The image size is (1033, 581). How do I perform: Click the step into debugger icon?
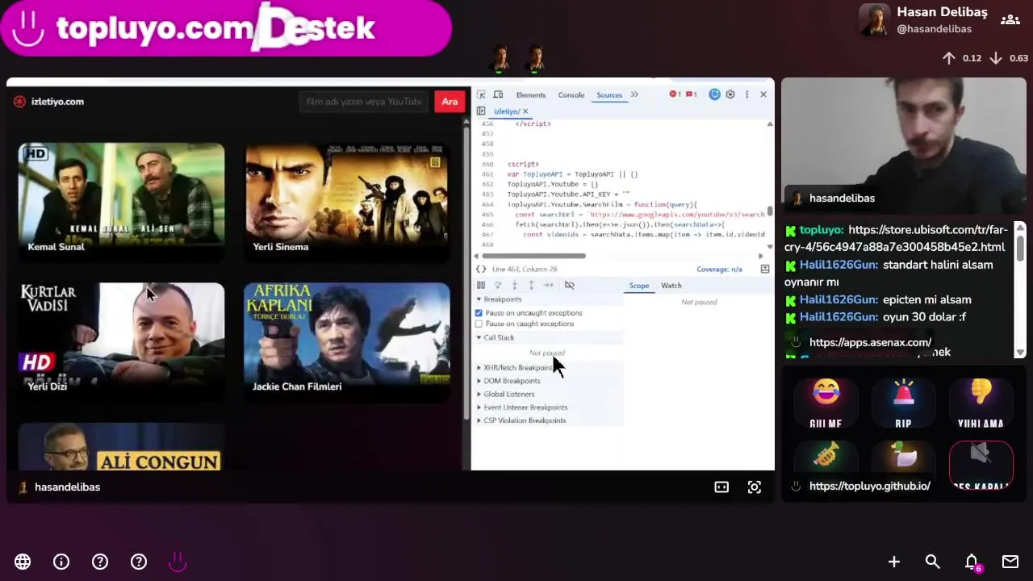[x=514, y=286]
